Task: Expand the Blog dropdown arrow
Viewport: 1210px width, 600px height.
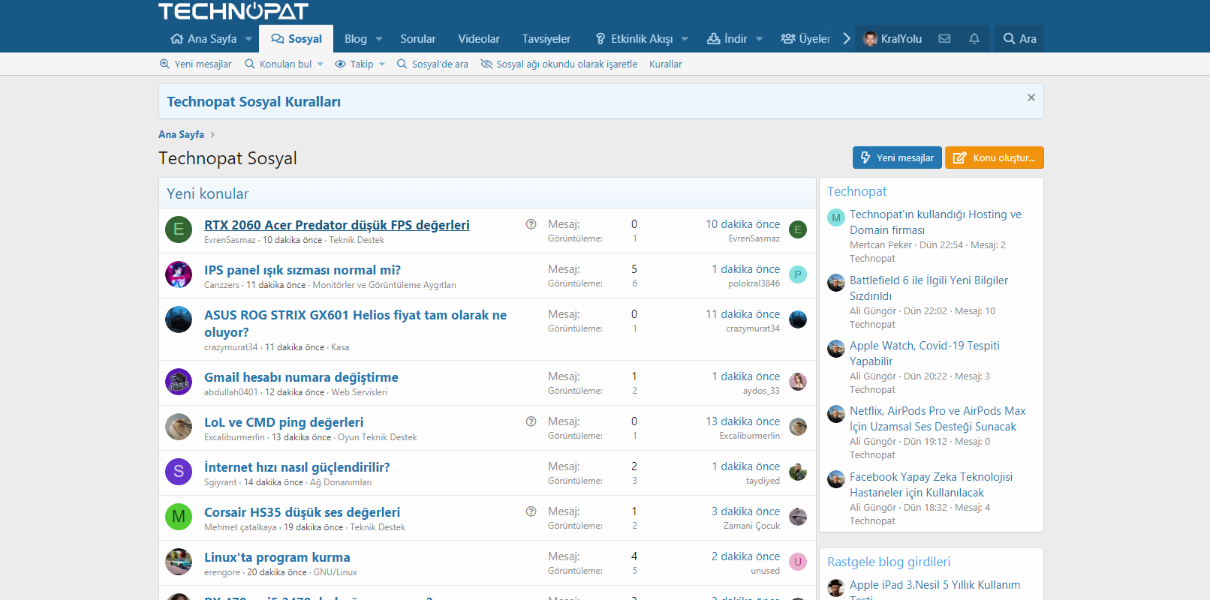Action: coord(379,39)
